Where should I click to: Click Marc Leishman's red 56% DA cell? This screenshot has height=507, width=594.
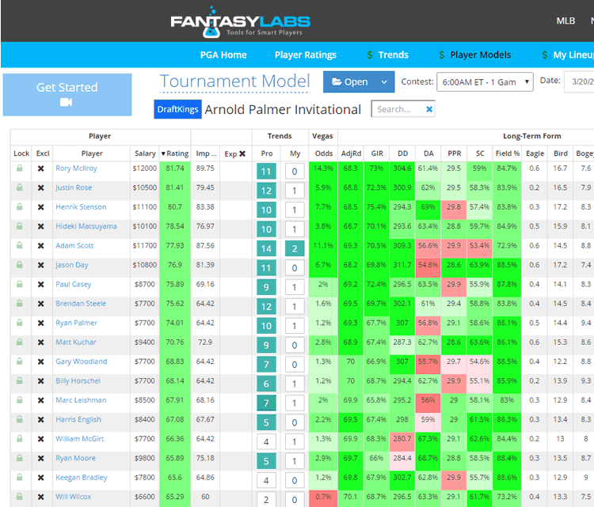(428, 403)
